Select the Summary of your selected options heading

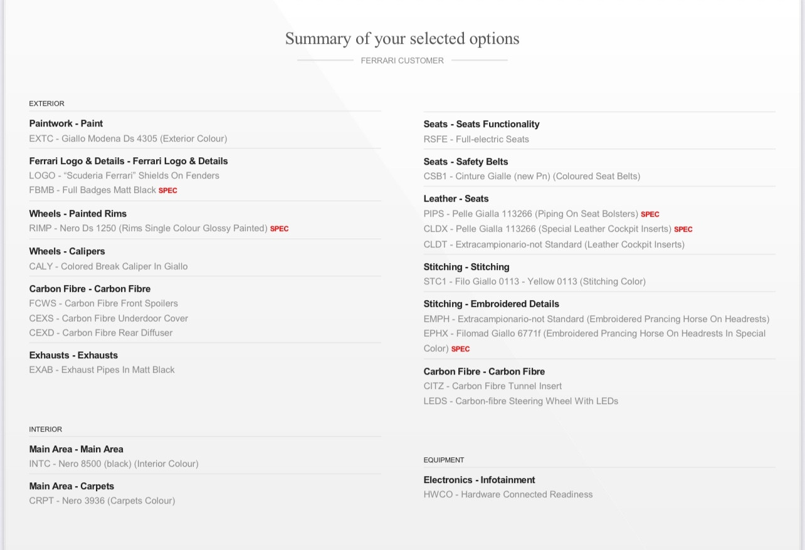(402, 39)
